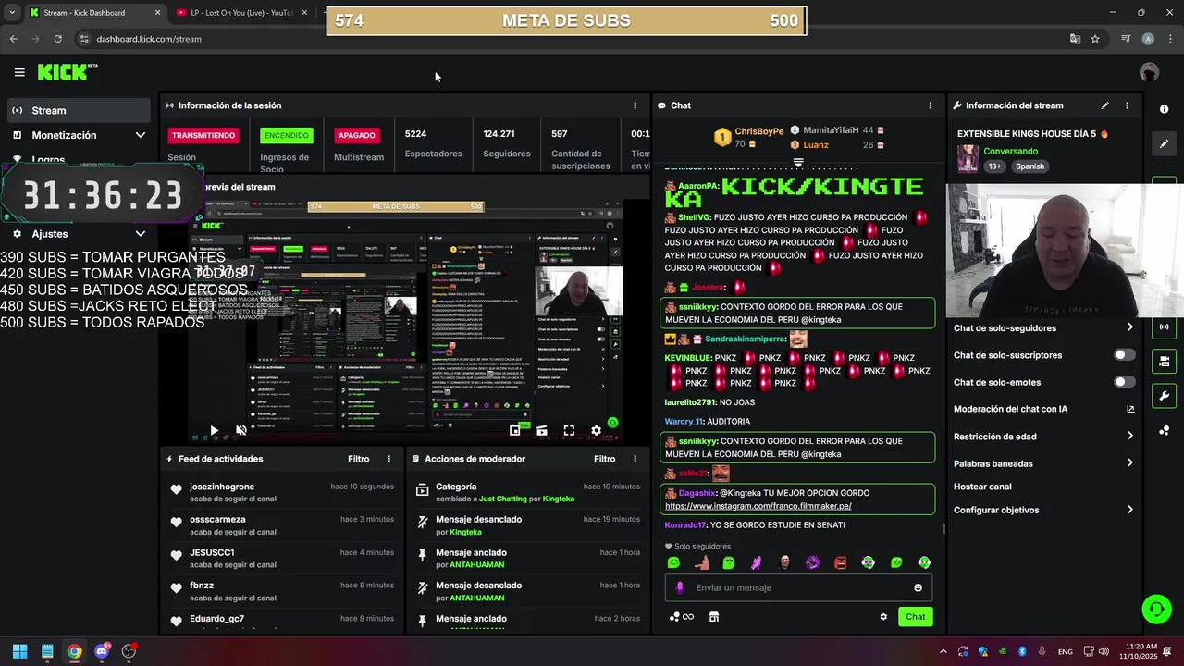Viewport: 1184px width, 666px height.
Task: Open Chrome from the taskbar
Action: coord(74,651)
